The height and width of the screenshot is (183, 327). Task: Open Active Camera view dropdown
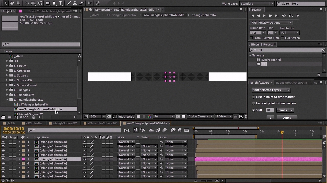(x=200, y=117)
